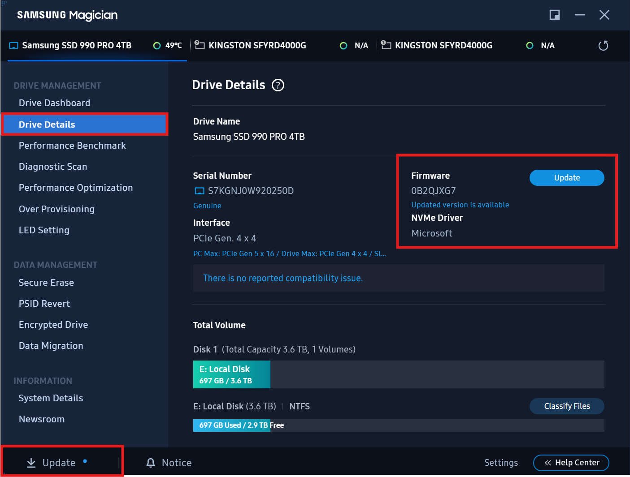Switch to the second KINGSTON SFYRD4000G tab
The image size is (630, 477).
(x=443, y=45)
